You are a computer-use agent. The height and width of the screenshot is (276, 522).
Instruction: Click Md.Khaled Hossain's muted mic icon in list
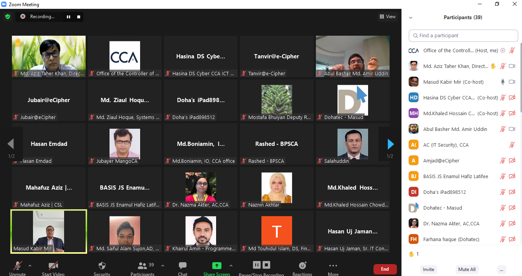(x=502, y=113)
